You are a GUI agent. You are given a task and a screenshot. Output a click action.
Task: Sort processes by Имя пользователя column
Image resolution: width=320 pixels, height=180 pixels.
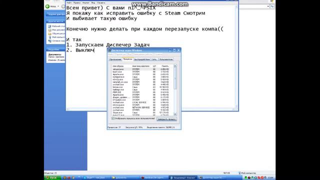141,66
